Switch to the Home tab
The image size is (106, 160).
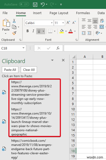click(21, 13)
